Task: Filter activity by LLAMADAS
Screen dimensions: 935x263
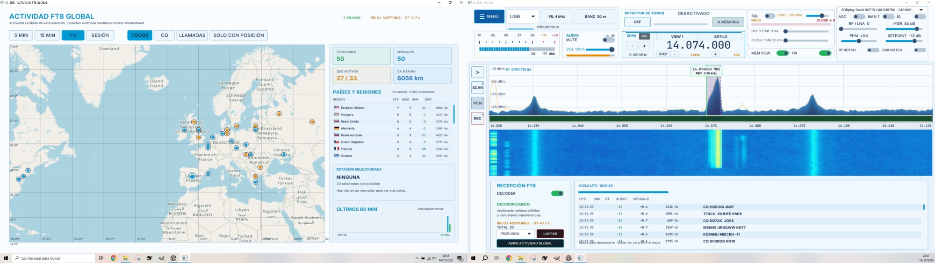Action: coord(192,35)
